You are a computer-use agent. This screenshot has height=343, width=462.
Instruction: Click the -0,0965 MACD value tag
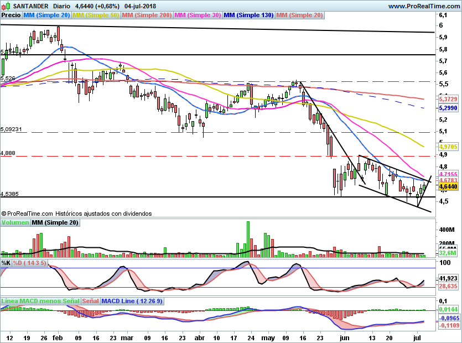pyautogui.click(x=449, y=318)
